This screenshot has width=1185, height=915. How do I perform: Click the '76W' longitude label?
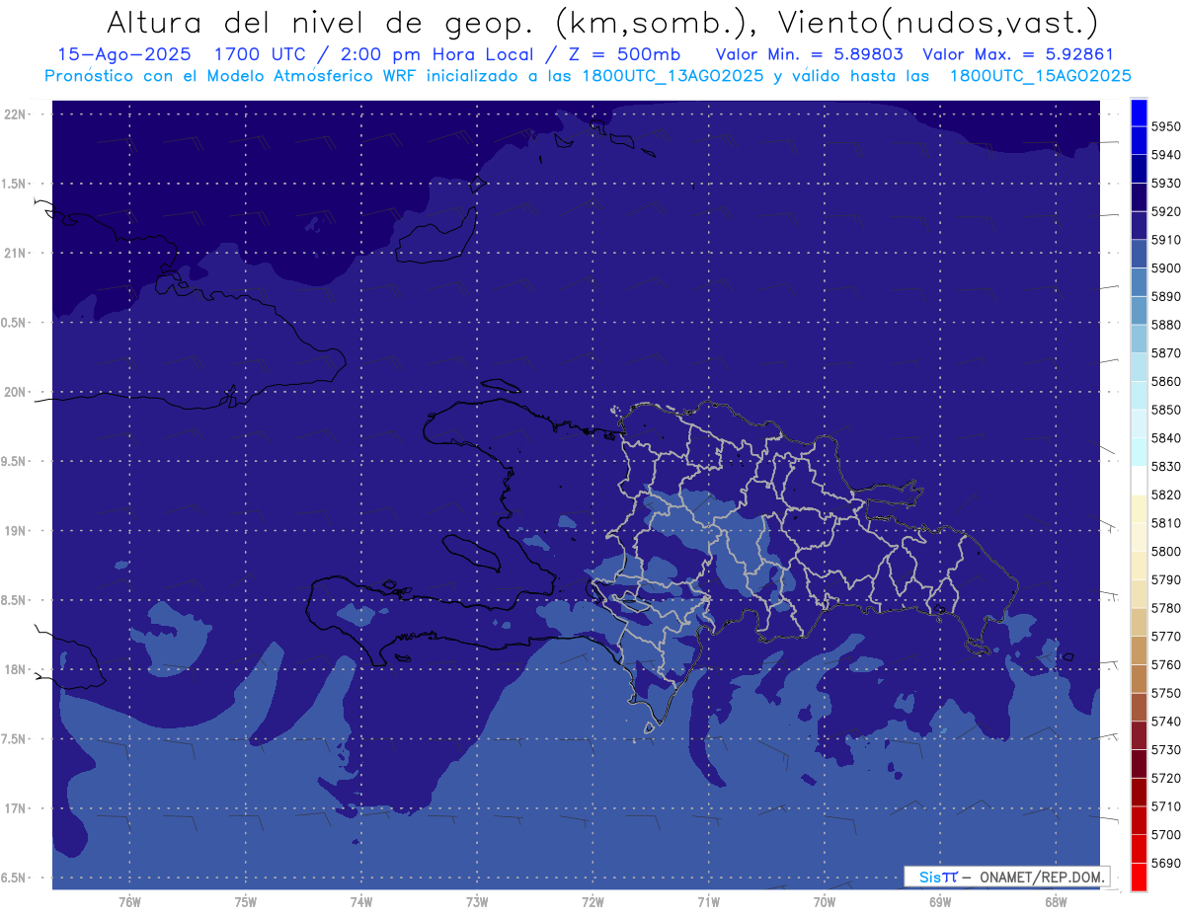pyautogui.click(x=129, y=902)
